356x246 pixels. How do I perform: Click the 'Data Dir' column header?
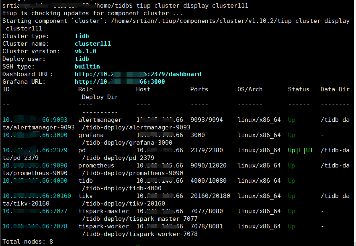335,89
